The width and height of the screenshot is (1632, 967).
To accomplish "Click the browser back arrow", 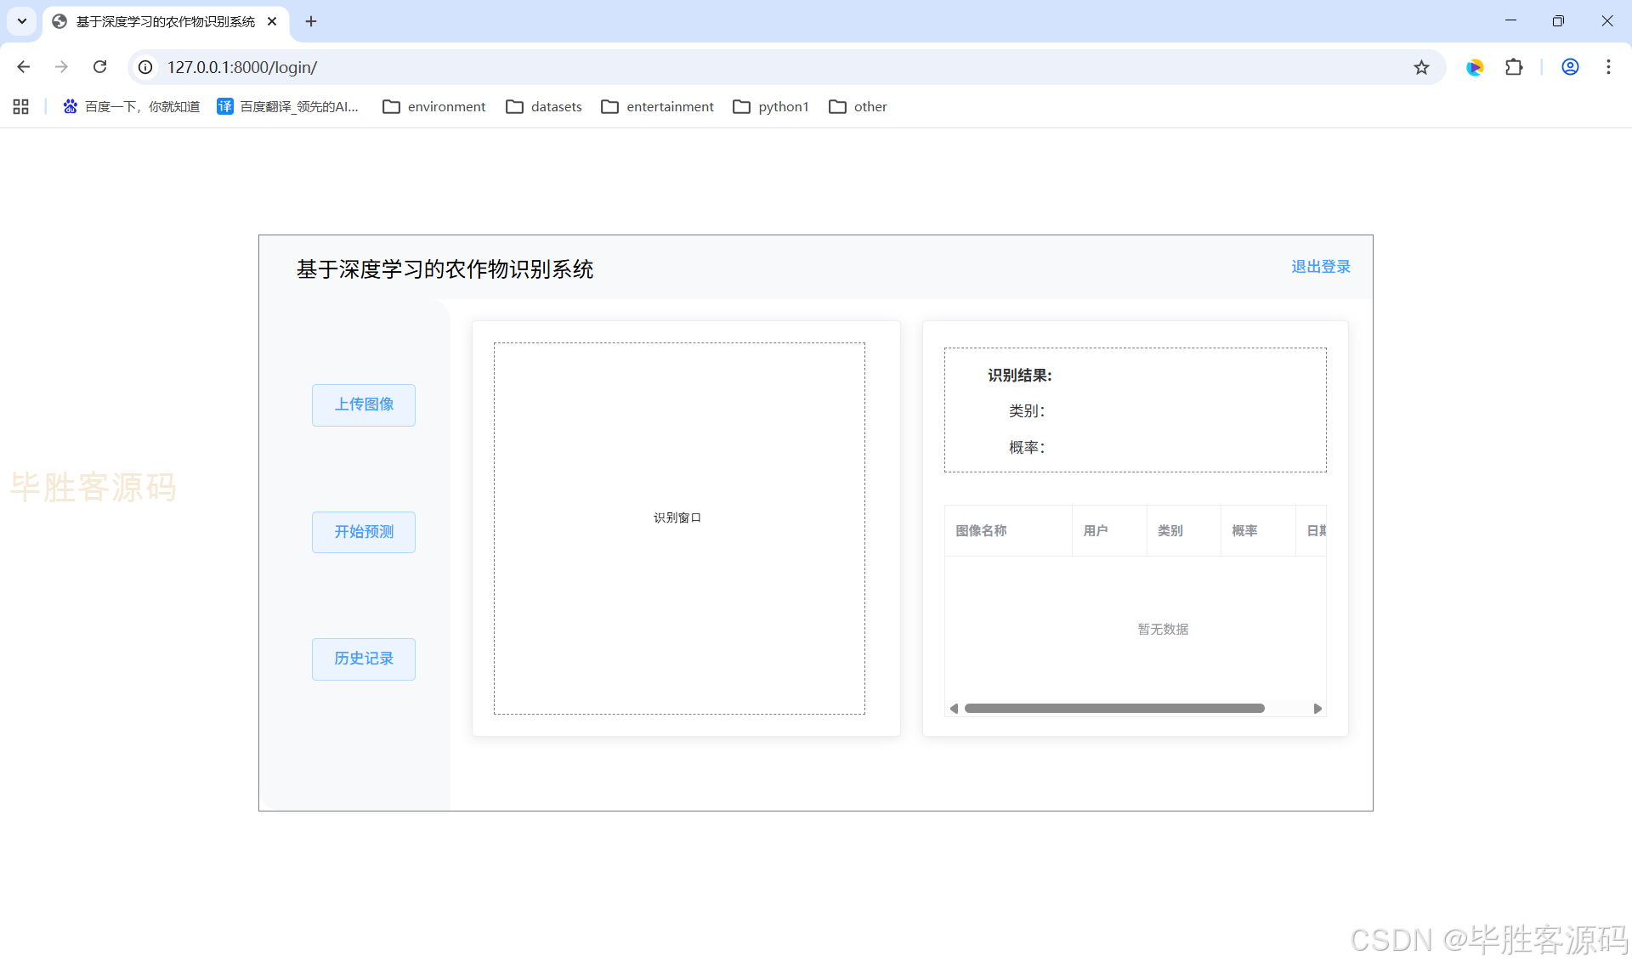I will pos(24,67).
